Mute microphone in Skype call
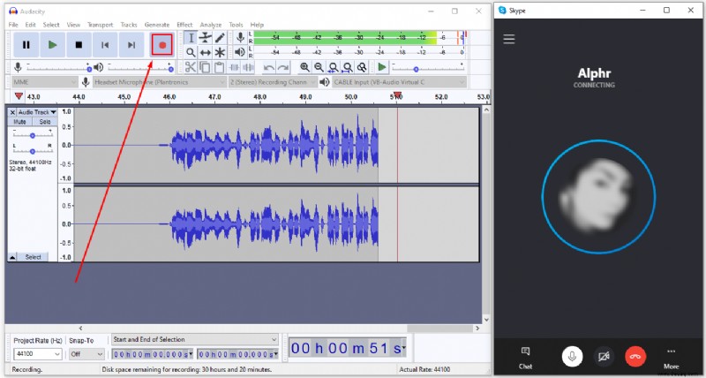Image resolution: width=706 pixels, height=378 pixels. coord(572,357)
